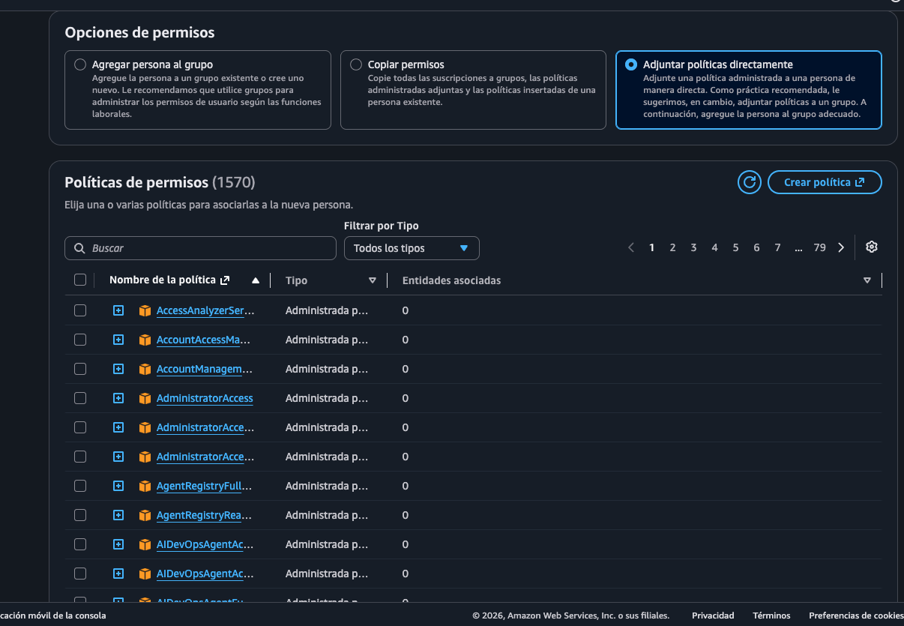Select Agregar persona al grupo option
This screenshot has height=626, width=904.
tap(80, 64)
